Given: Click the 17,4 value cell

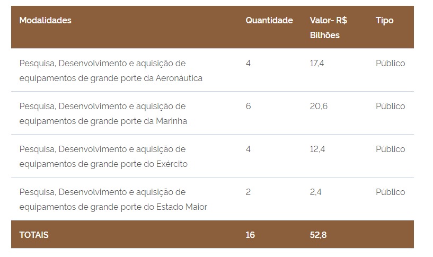Looking at the screenshot, I should click(x=317, y=64).
